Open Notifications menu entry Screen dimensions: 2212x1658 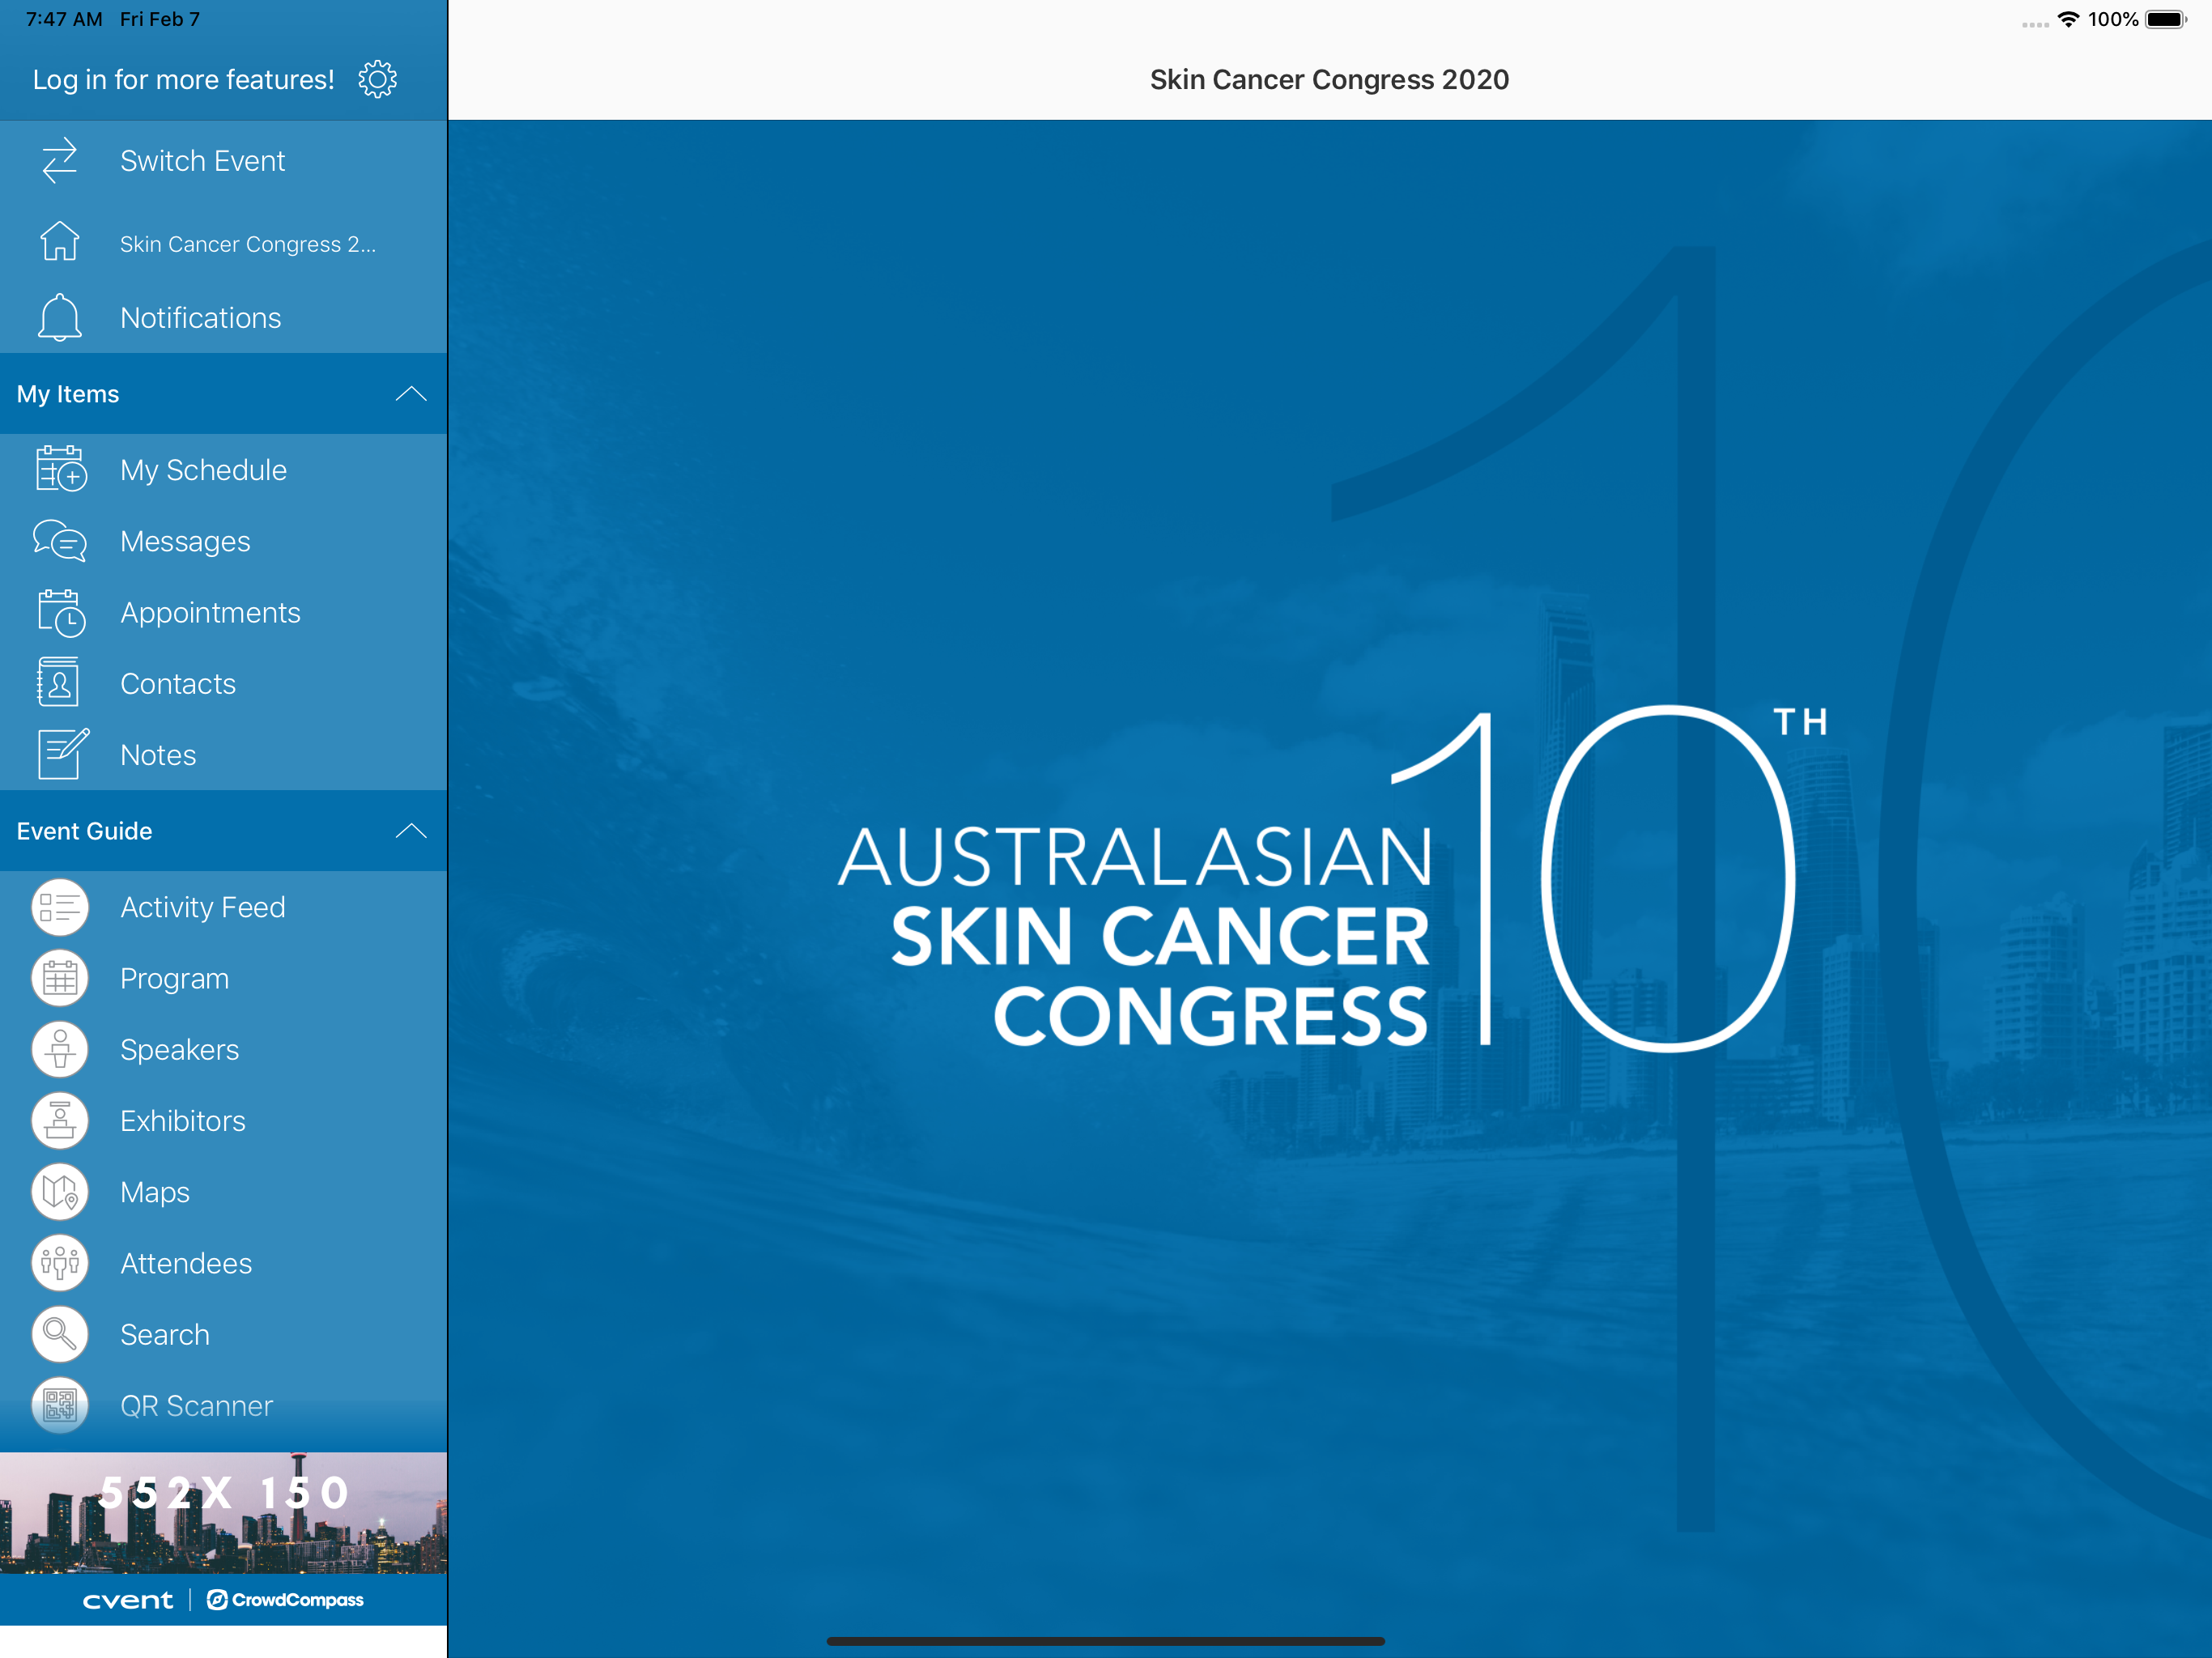(223, 317)
